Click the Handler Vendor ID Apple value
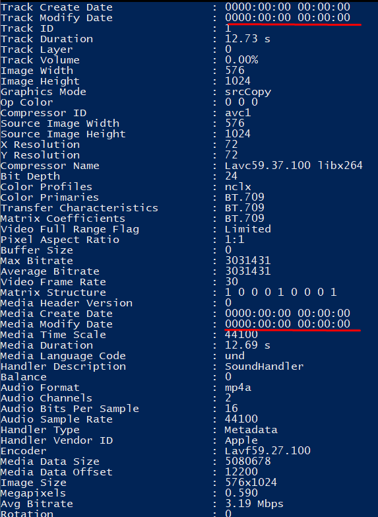 241,440
